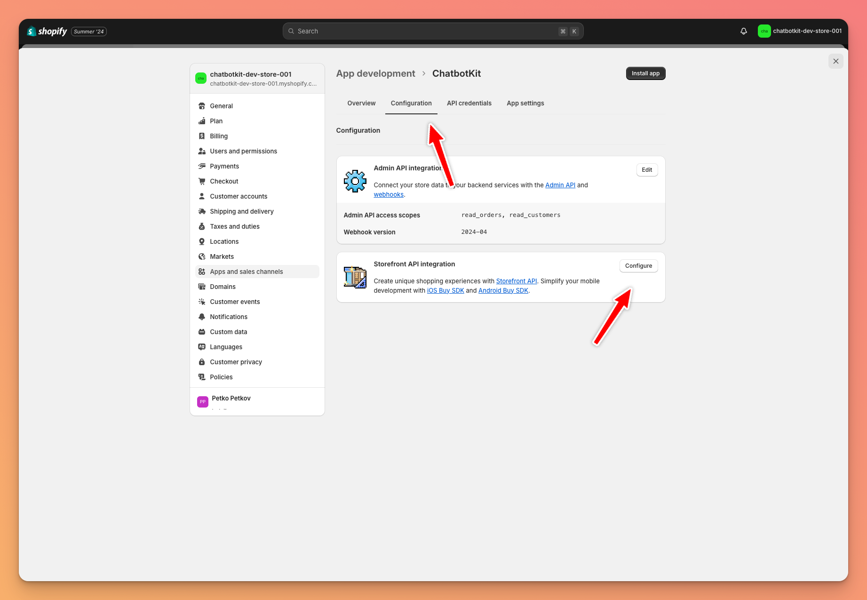Click the Billing receipt icon
Viewport: 867px width, 600px height.
click(x=202, y=136)
